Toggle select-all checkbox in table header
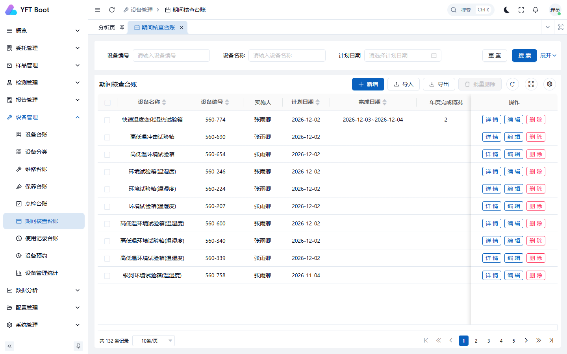567x354 pixels. 107,103
